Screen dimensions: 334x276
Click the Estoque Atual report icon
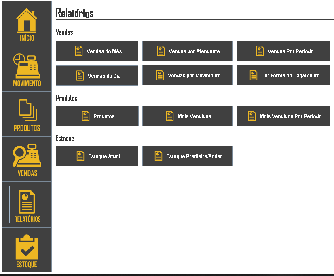(x=81, y=156)
